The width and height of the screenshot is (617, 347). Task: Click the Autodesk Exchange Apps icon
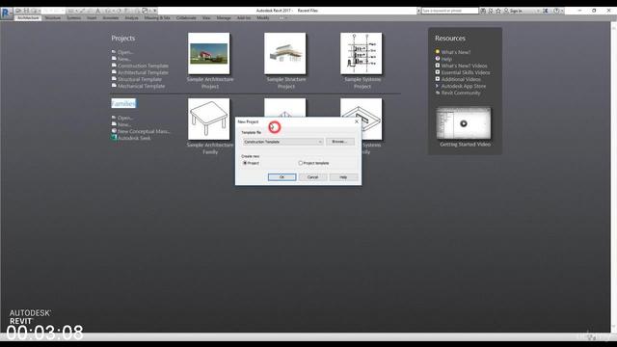point(546,11)
